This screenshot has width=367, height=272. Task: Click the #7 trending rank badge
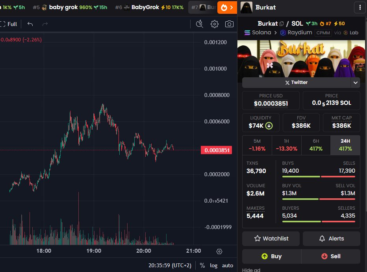pyautogui.click(x=326, y=23)
